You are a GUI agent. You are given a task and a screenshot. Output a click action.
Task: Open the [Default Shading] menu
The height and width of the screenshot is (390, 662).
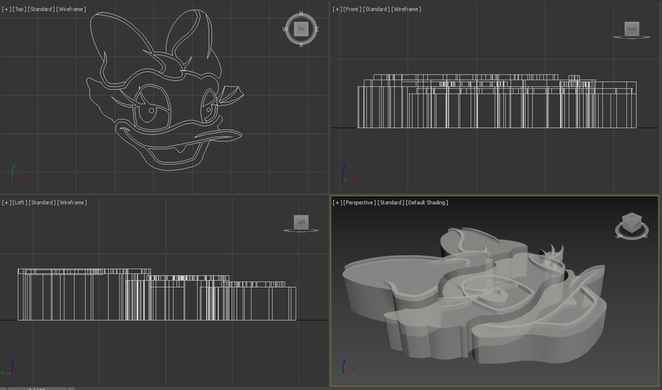(427, 202)
